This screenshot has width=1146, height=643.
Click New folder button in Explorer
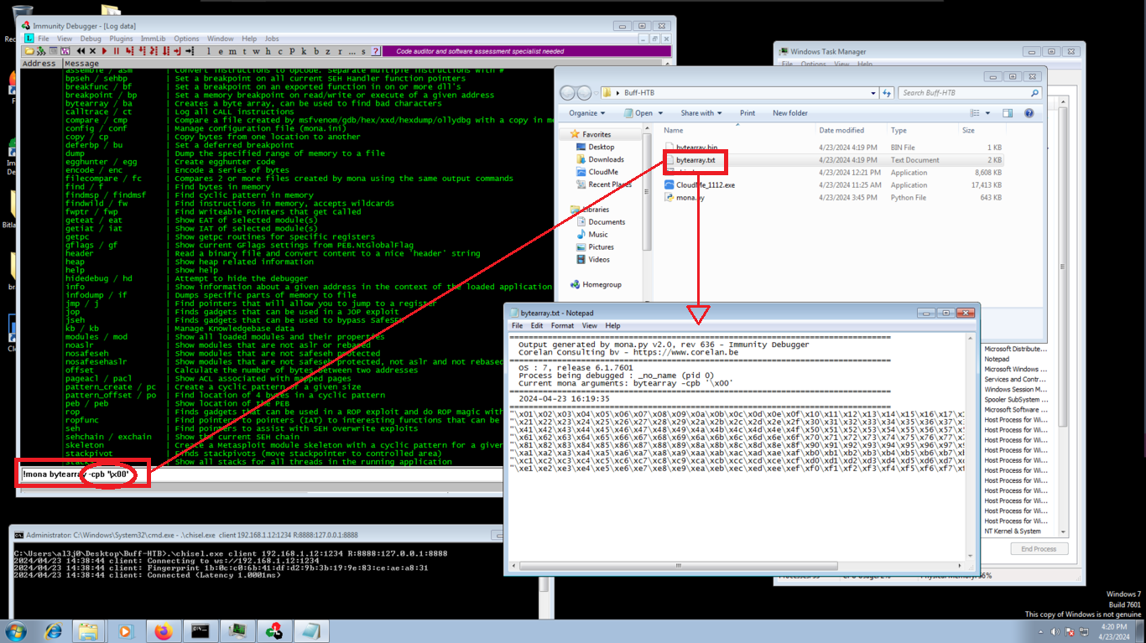[790, 113]
